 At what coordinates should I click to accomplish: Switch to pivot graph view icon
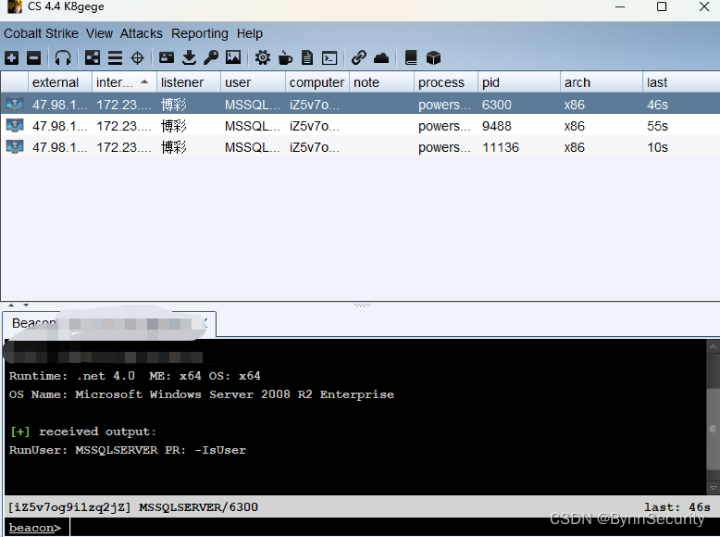click(93, 58)
